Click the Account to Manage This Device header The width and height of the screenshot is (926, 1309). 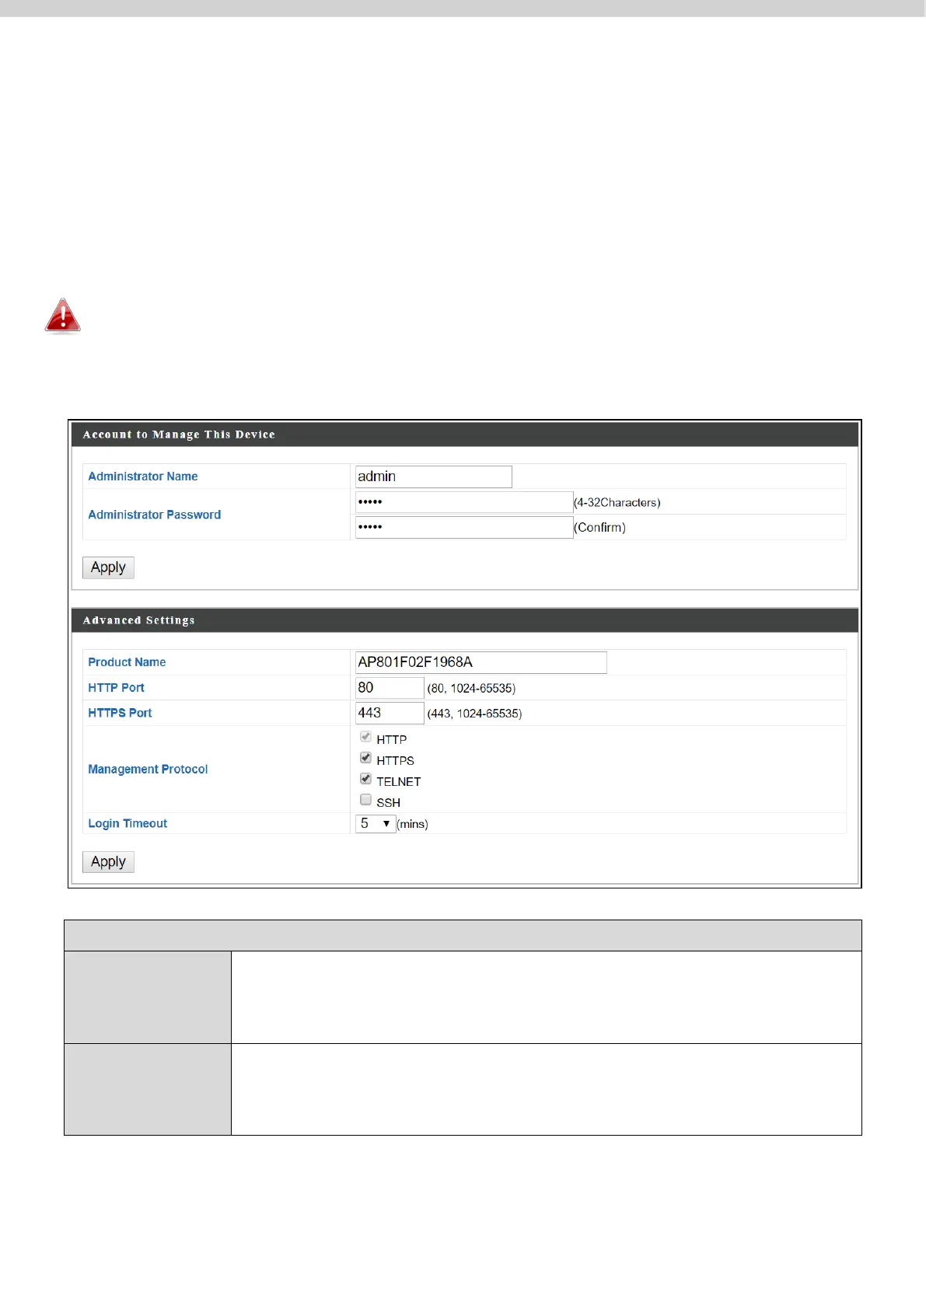pyautogui.click(x=465, y=435)
